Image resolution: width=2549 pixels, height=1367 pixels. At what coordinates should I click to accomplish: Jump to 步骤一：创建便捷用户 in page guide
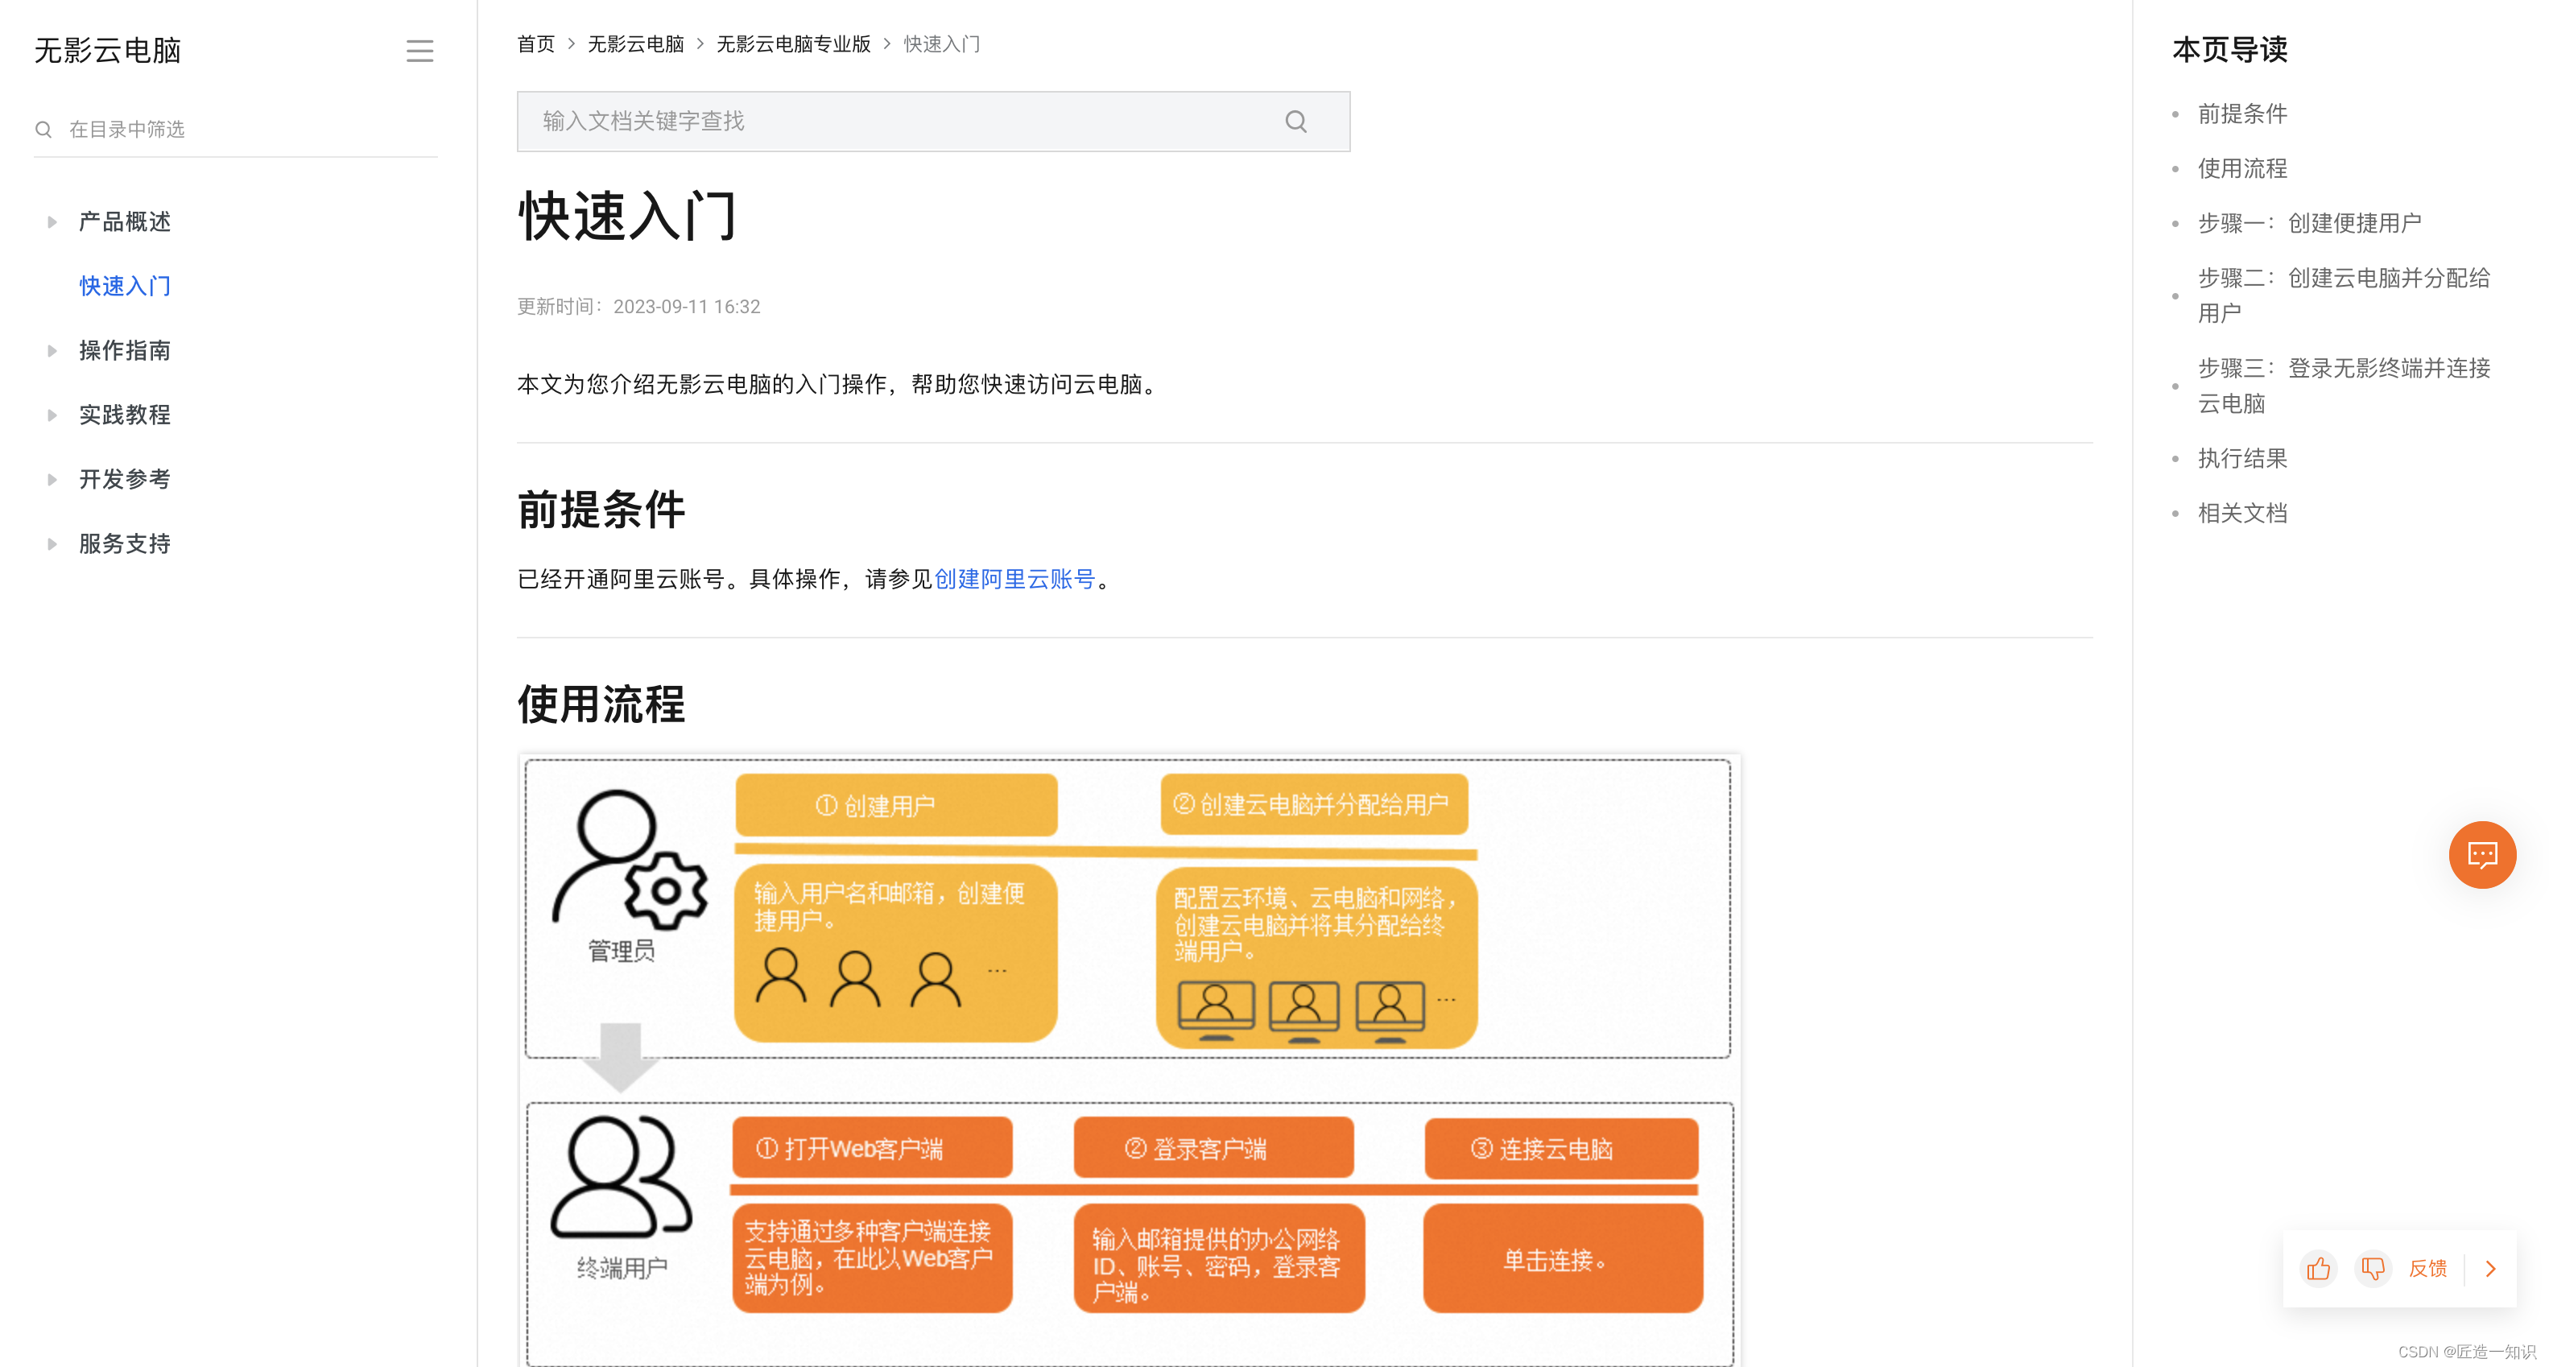[2308, 222]
